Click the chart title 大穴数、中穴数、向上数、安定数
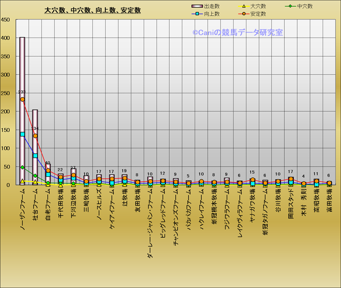Image resolution: width=341 pixels, height=288 pixels. pos(92,10)
